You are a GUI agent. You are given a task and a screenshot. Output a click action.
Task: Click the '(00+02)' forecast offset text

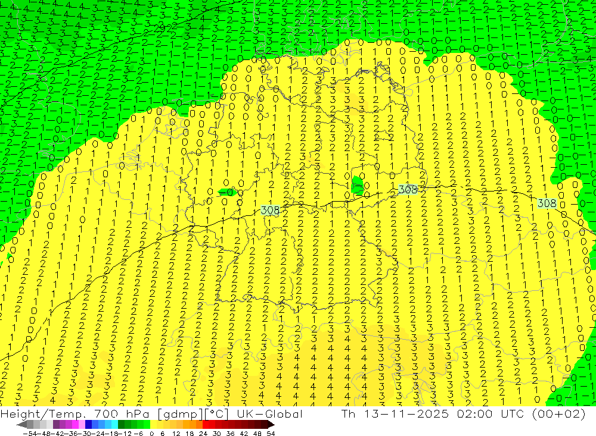[x=558, y=414]
